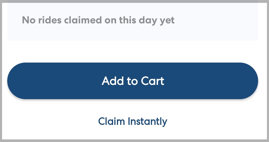Screen dimensions: 269x142
Task: Select the "No rides claimed" message text
Action: coord(98,20)
